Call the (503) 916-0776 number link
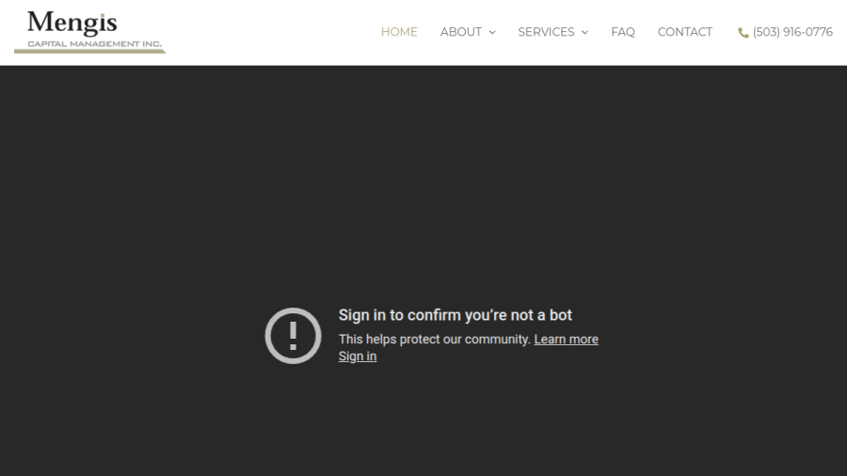This screenshot has width=847, height=476. tap(792, 32)
